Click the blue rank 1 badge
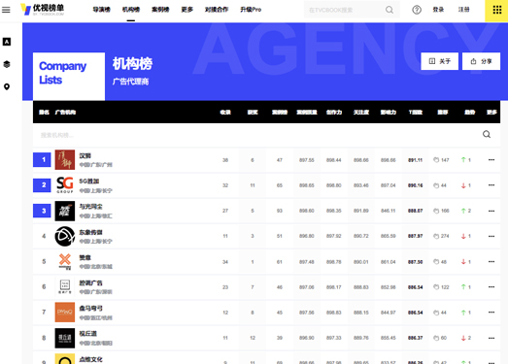Screen dimensions: 508x364 click(42, 159)
